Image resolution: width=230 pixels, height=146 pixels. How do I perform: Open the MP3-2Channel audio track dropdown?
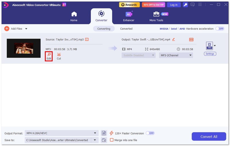coord(176,55)
